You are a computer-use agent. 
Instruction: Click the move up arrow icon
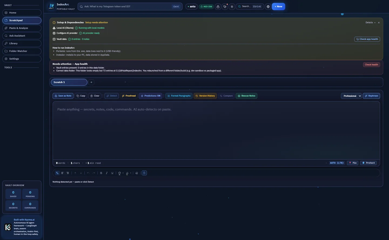[x=75, y=173]
